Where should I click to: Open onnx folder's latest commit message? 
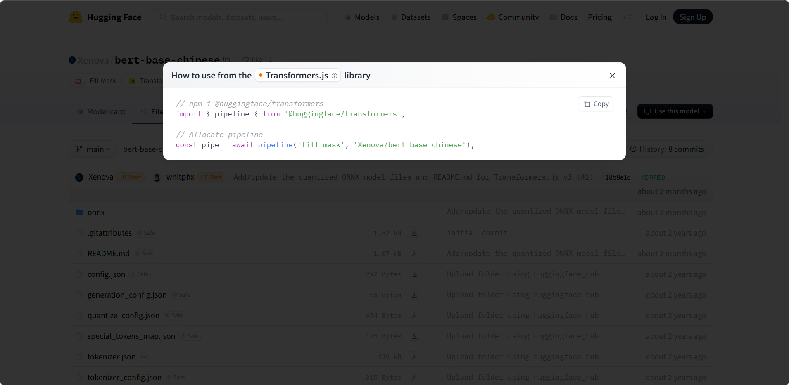(536, 211)
